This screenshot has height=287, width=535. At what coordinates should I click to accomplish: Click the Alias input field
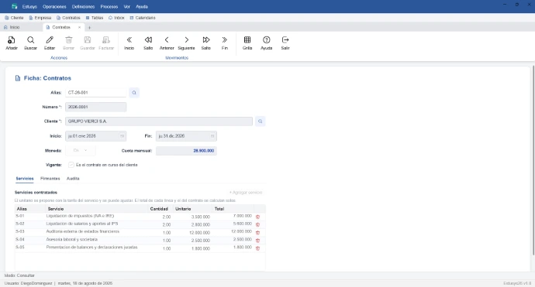click(x=95, y=93)
